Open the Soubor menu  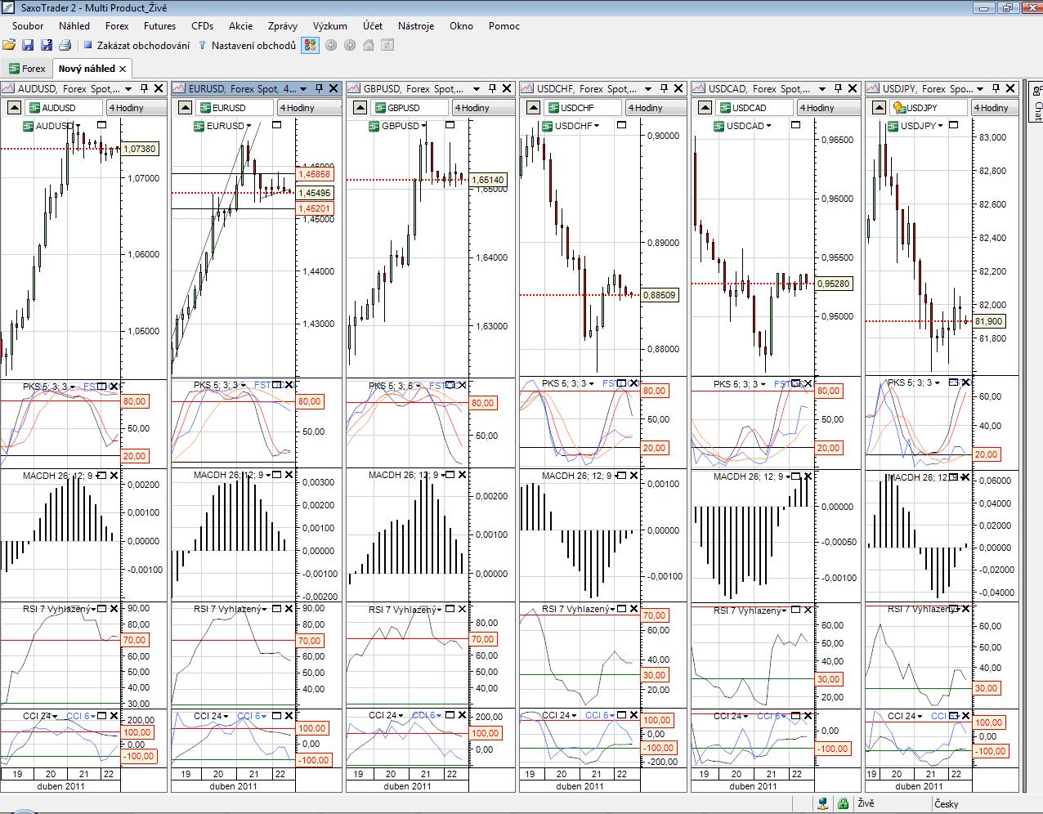(28, 26)
